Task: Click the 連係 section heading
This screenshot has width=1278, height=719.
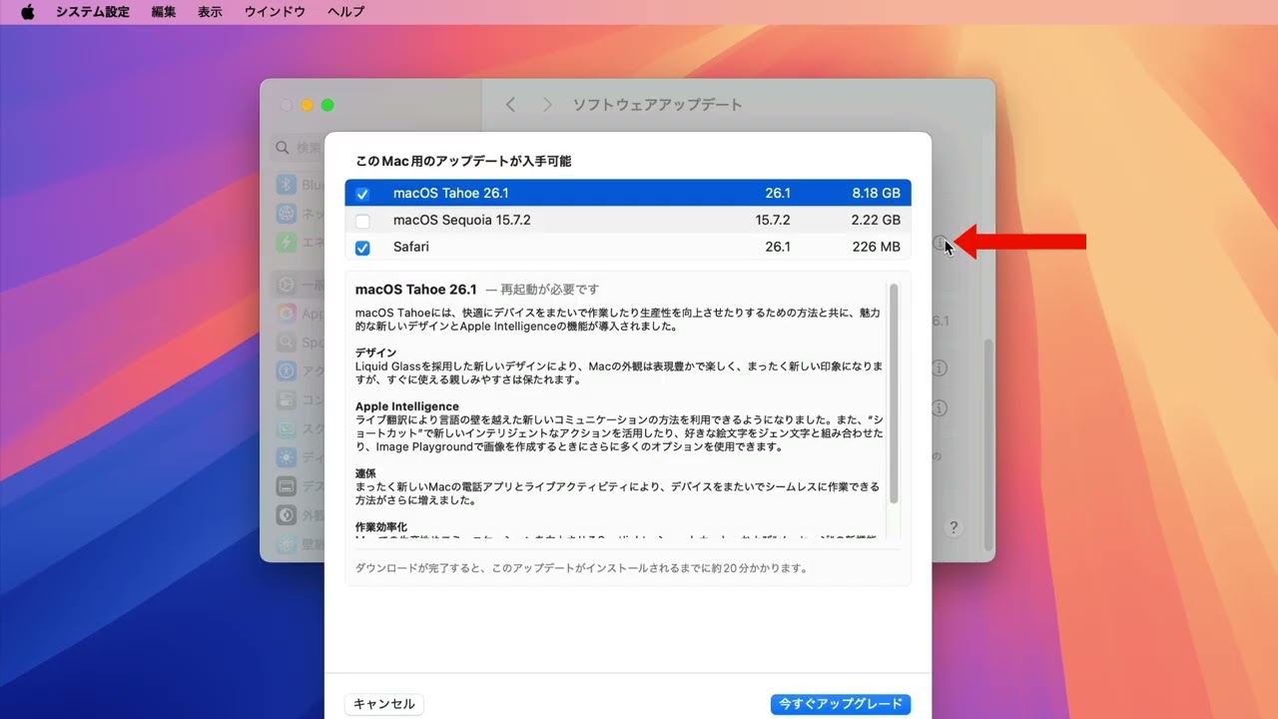Action: click(x=365, y=473)
